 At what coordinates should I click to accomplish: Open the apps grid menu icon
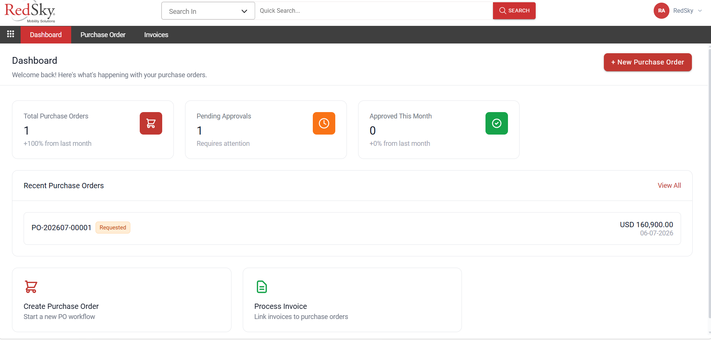10,34
